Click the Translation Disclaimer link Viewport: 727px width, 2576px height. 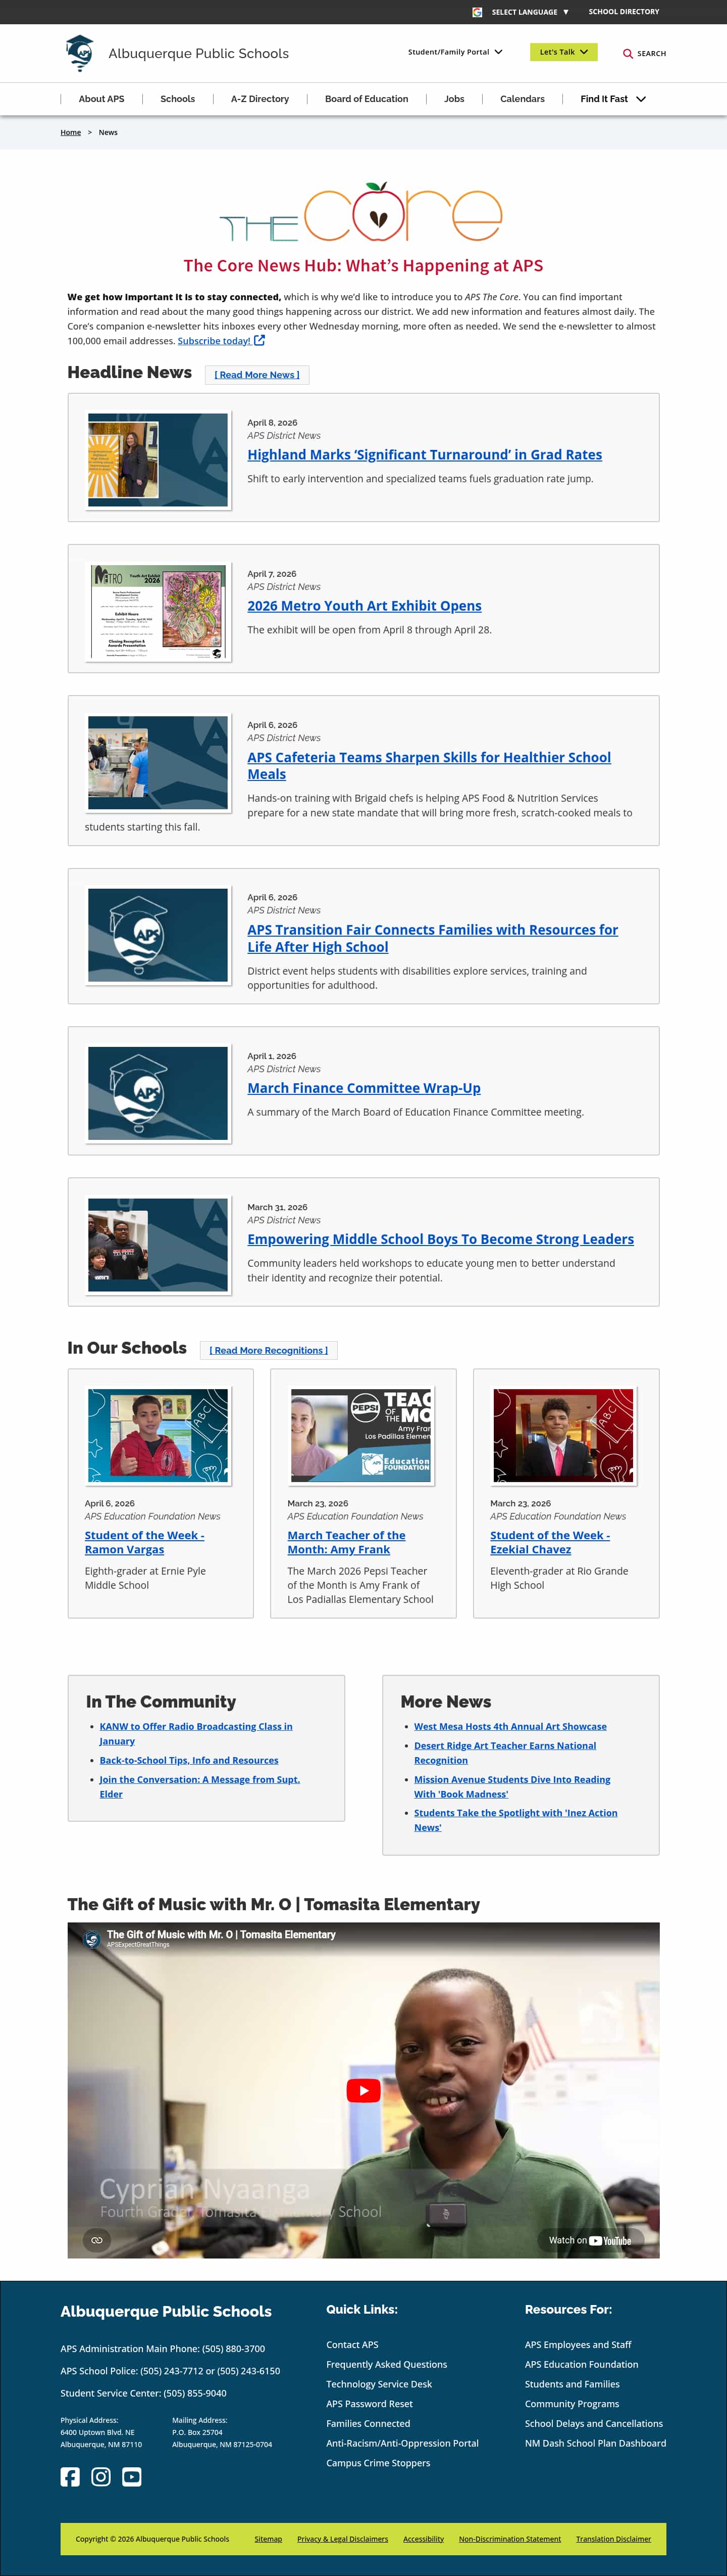tap(613, 2538)
